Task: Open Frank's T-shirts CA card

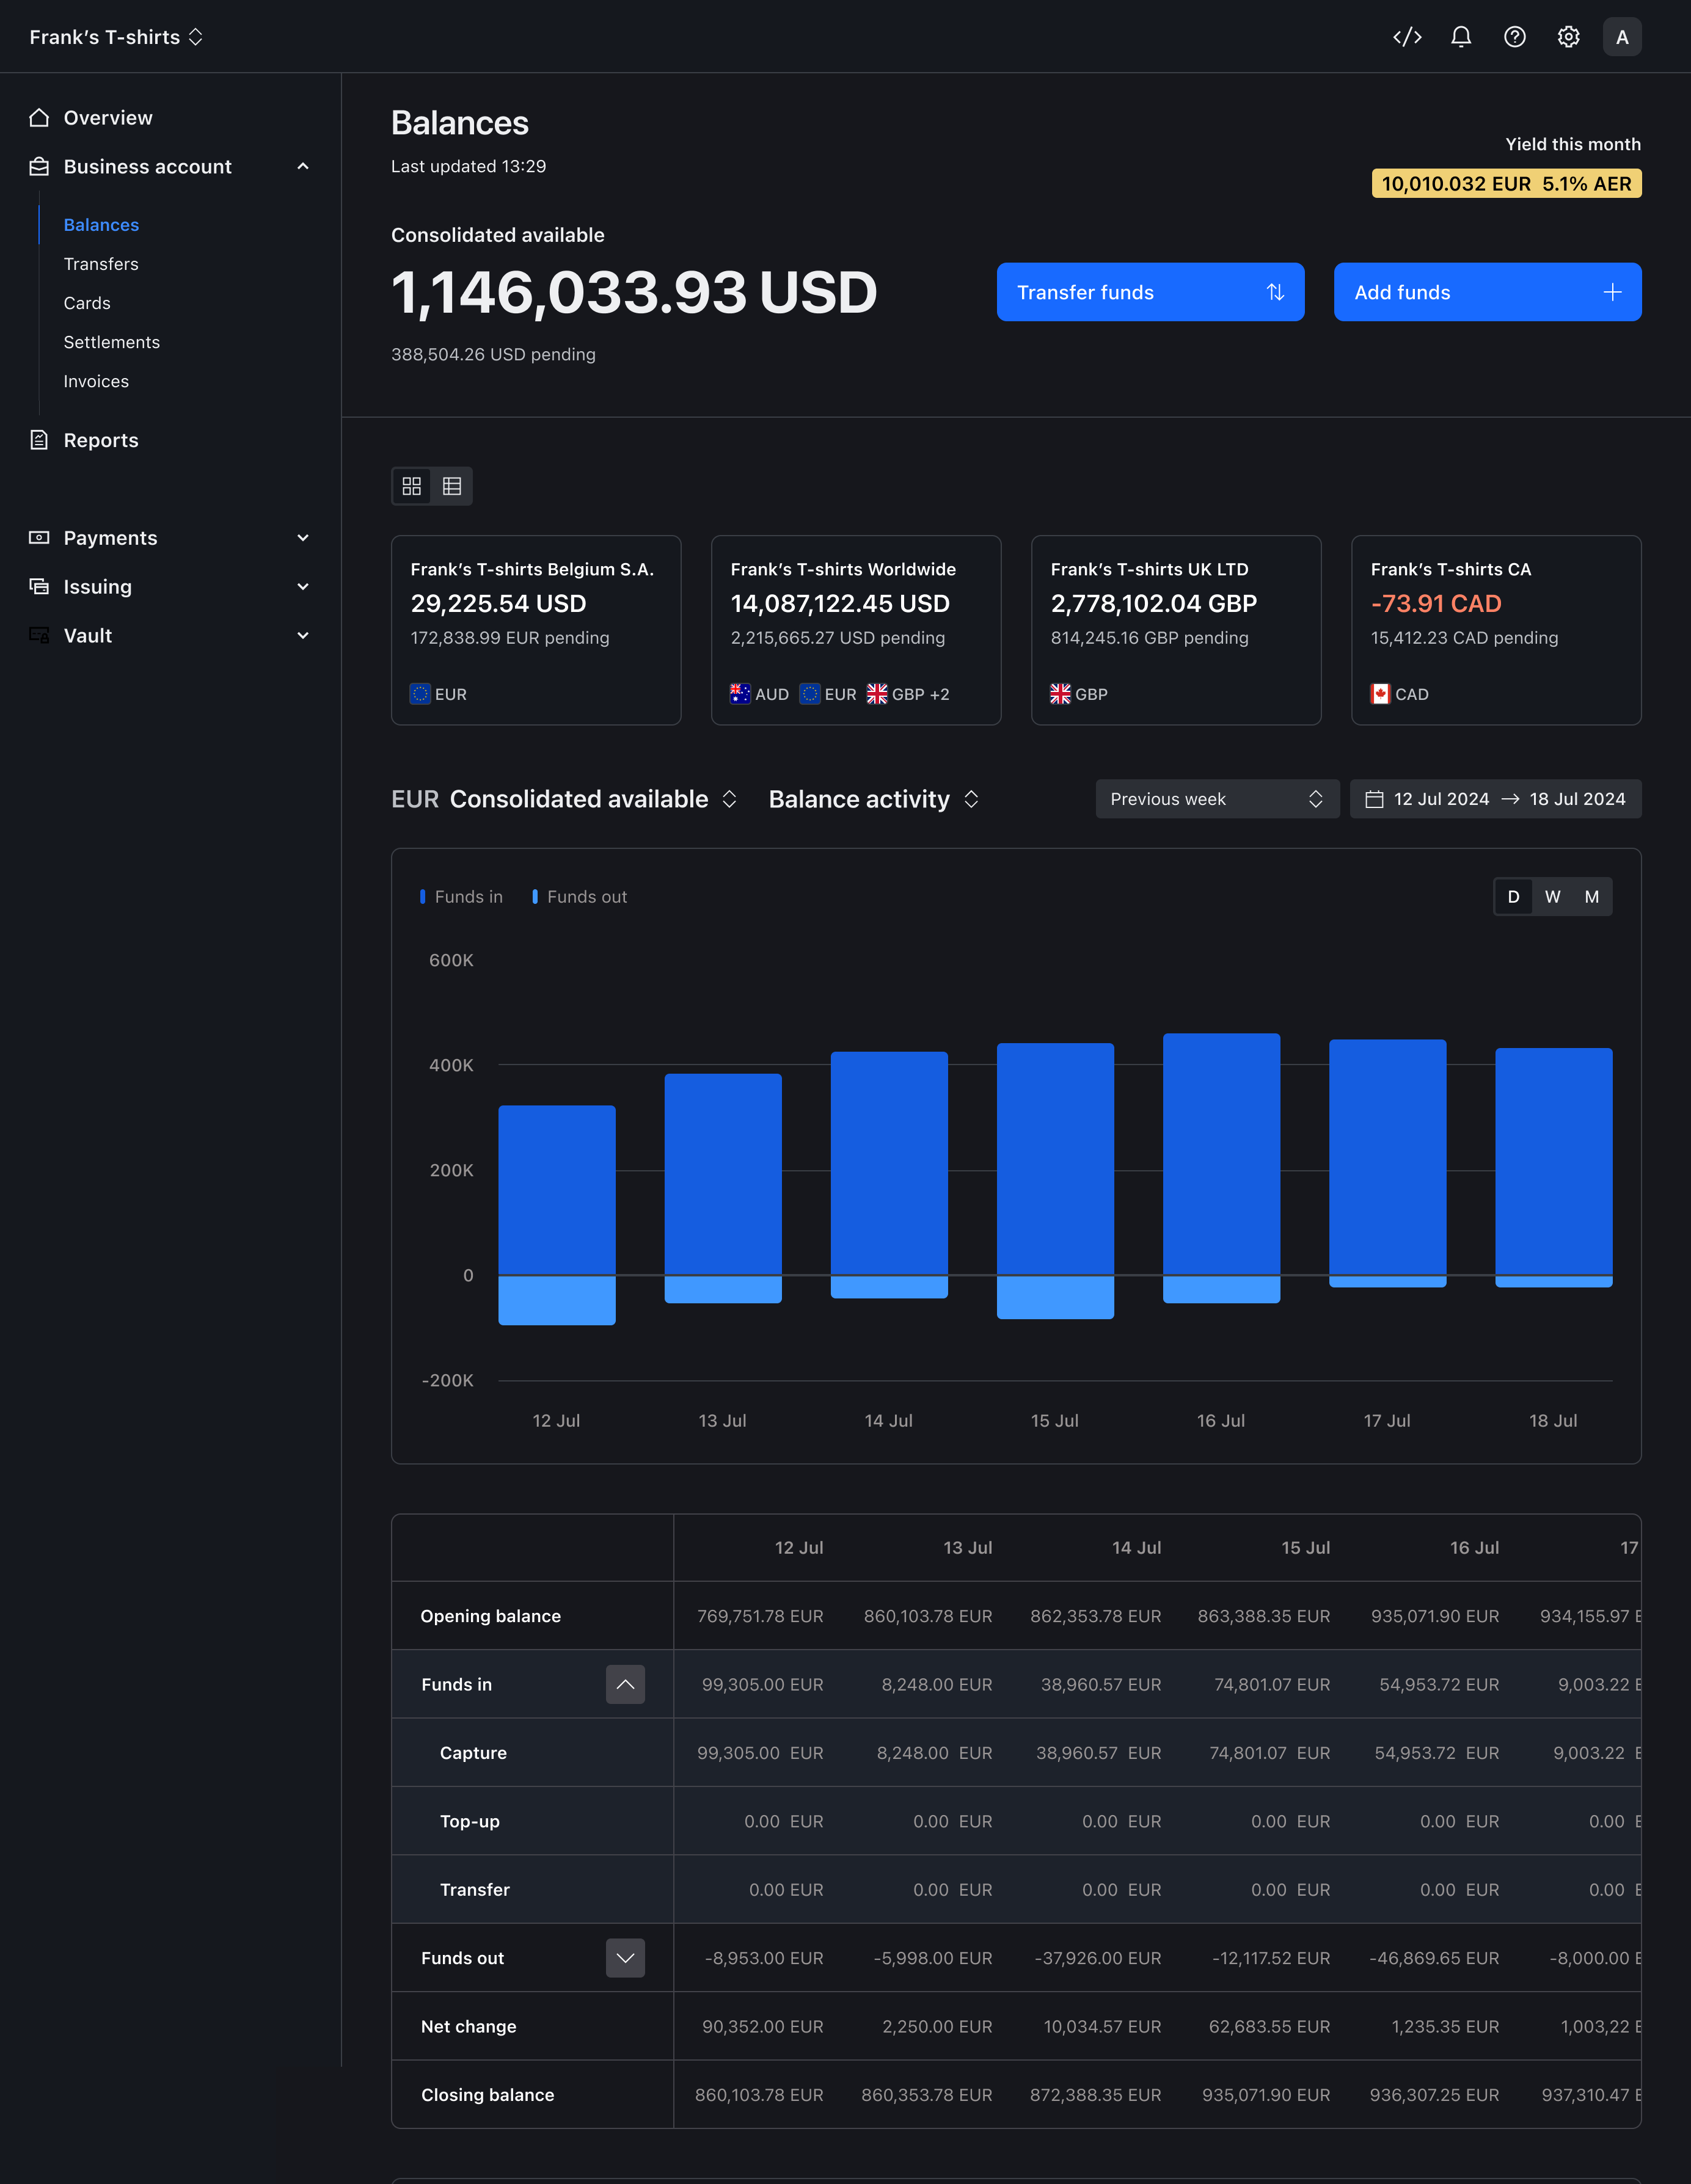Action: 1496,630
